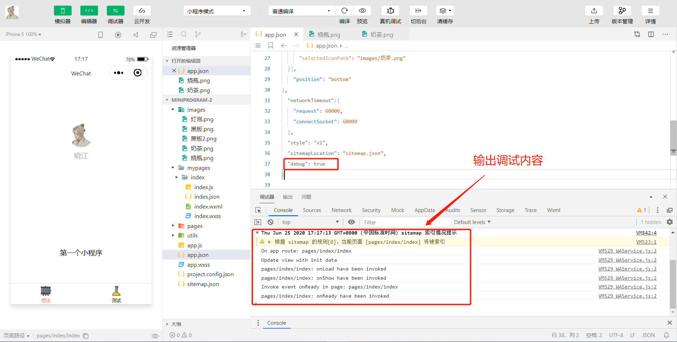Expand the pages folder
This screenshot has width=677, height=342.
pyautogui.click(x=173, y=226)
